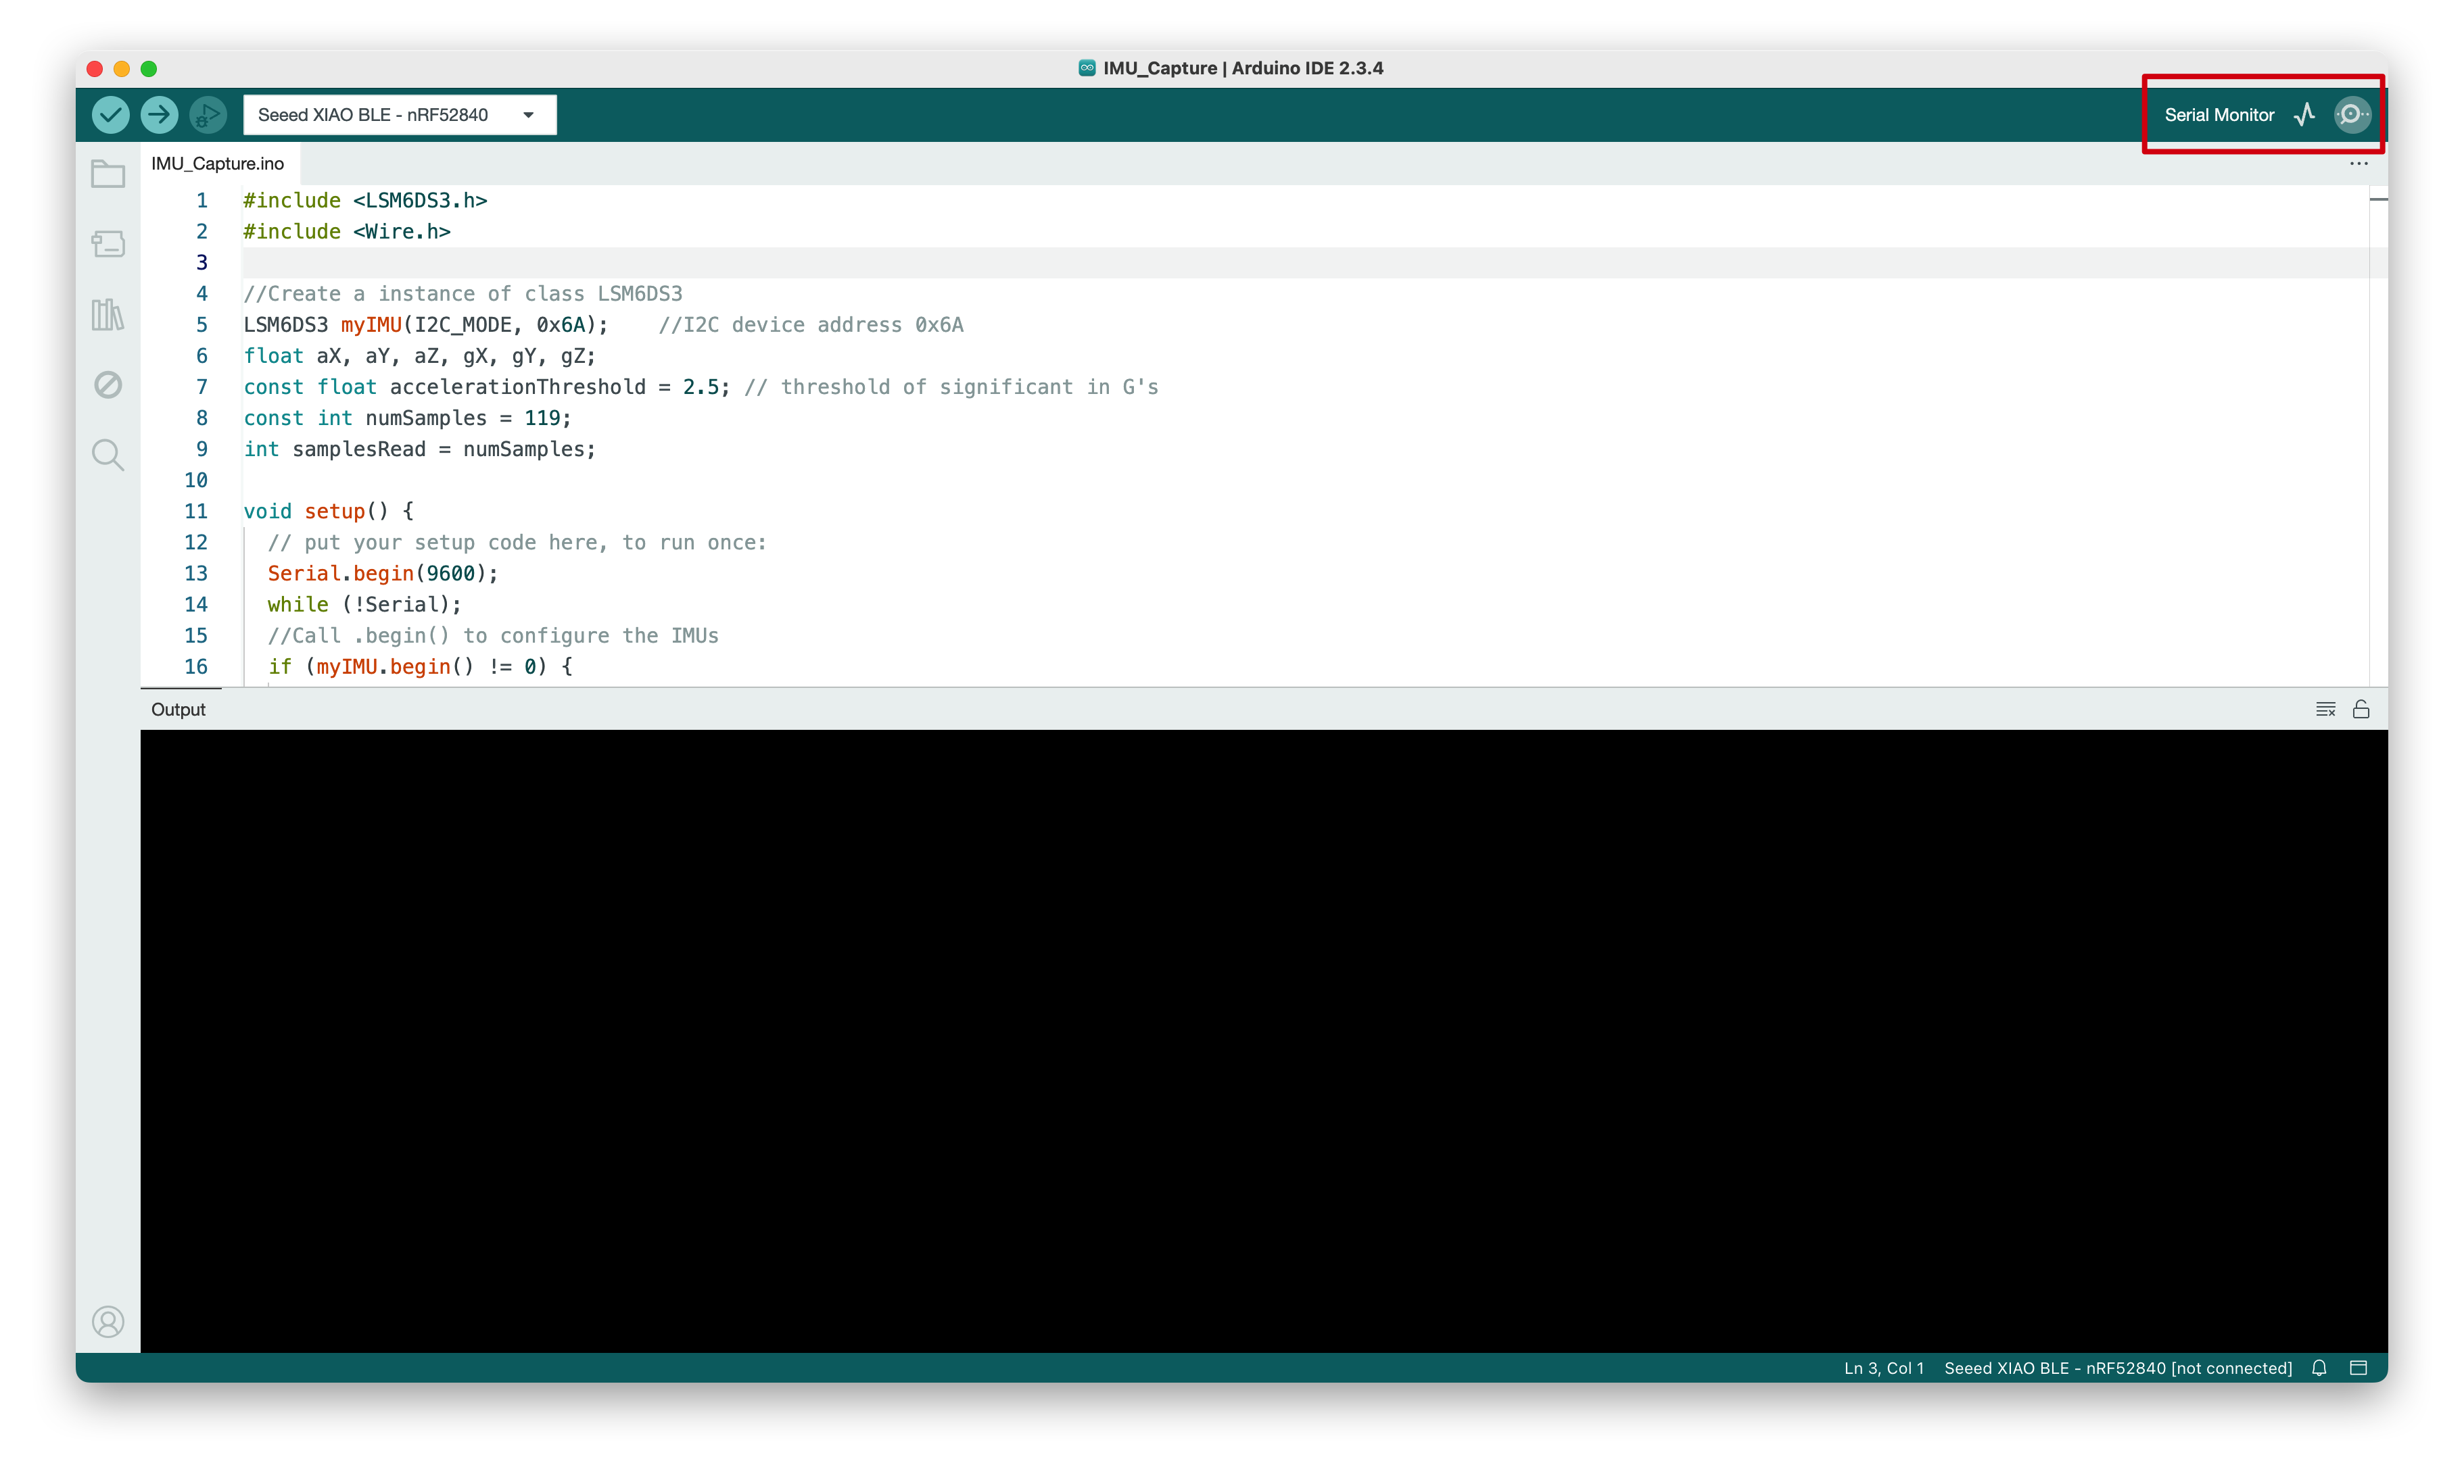Viewport: 2464px width, 1484px height.
Task: Open the Library Manager sidebar icon
Action: tap(108, 315)
